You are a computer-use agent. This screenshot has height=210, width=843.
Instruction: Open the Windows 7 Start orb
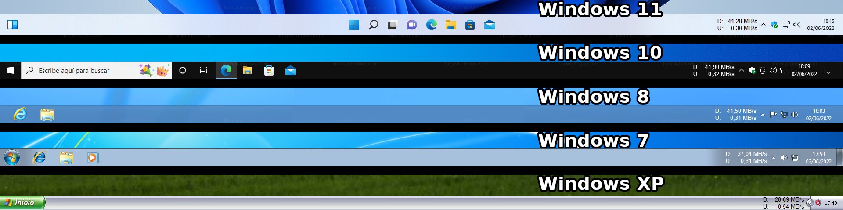pos(12,157)
